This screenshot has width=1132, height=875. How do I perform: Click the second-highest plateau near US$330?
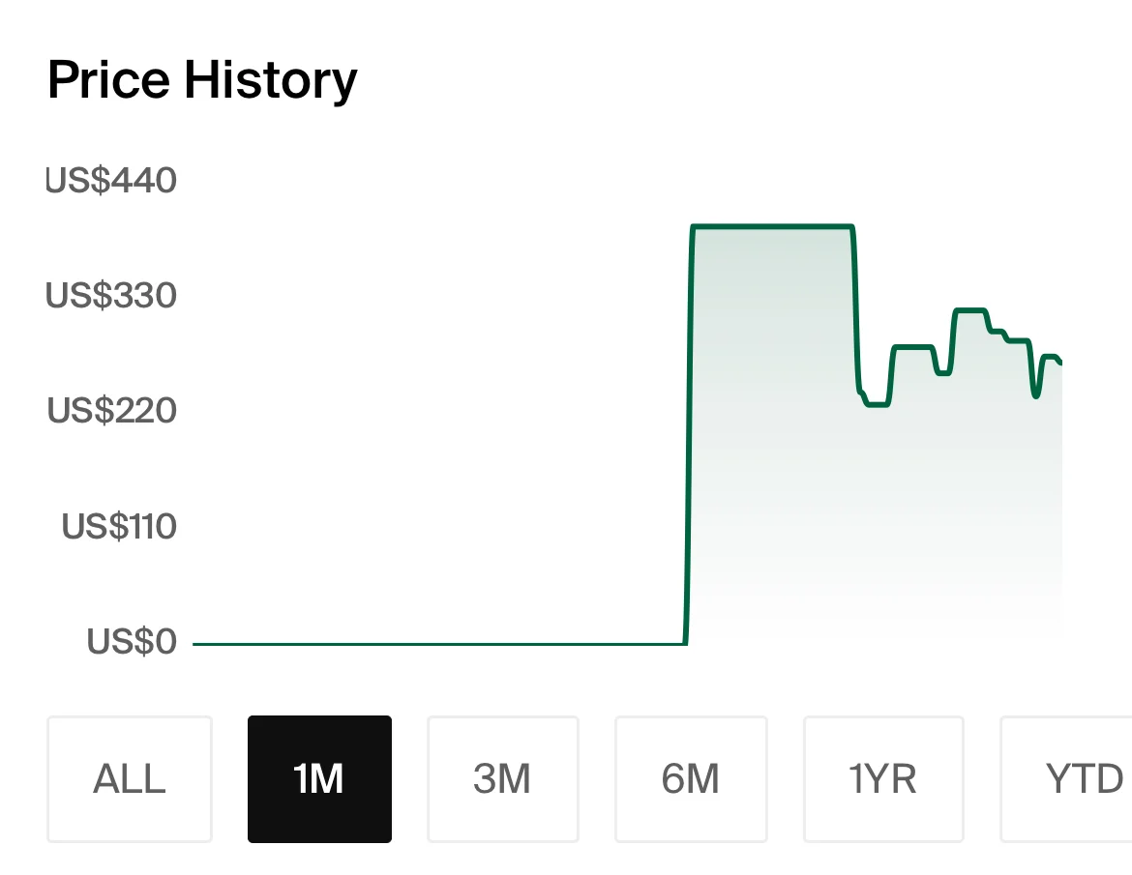969,310
